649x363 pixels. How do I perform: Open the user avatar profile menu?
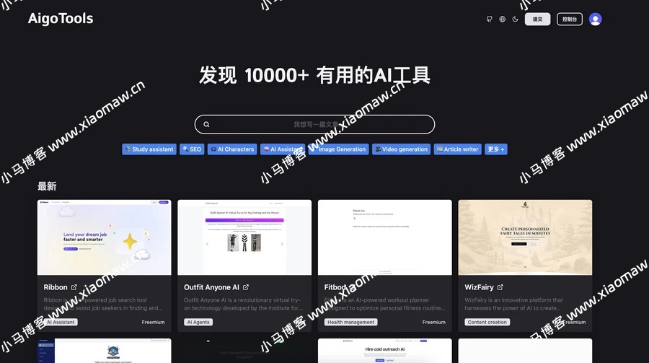(x=595, y=19)
